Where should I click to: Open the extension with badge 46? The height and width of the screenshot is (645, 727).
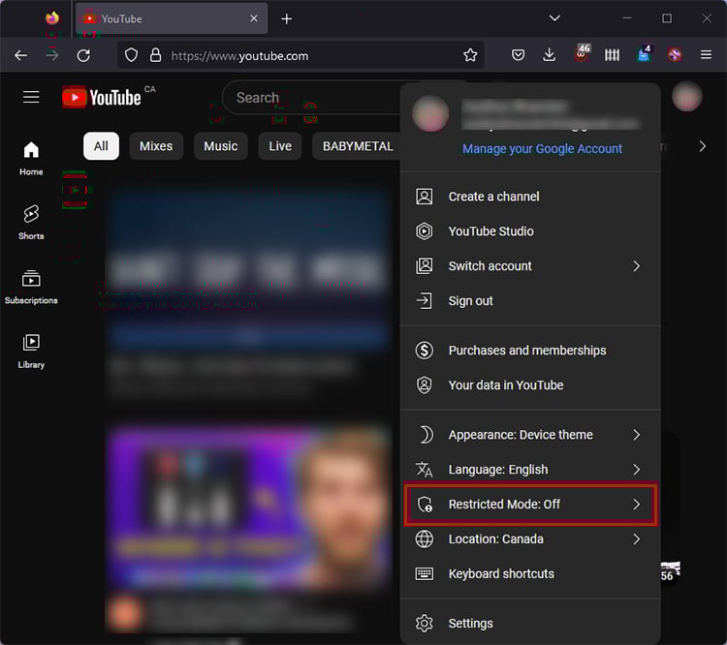coord(582,54)
